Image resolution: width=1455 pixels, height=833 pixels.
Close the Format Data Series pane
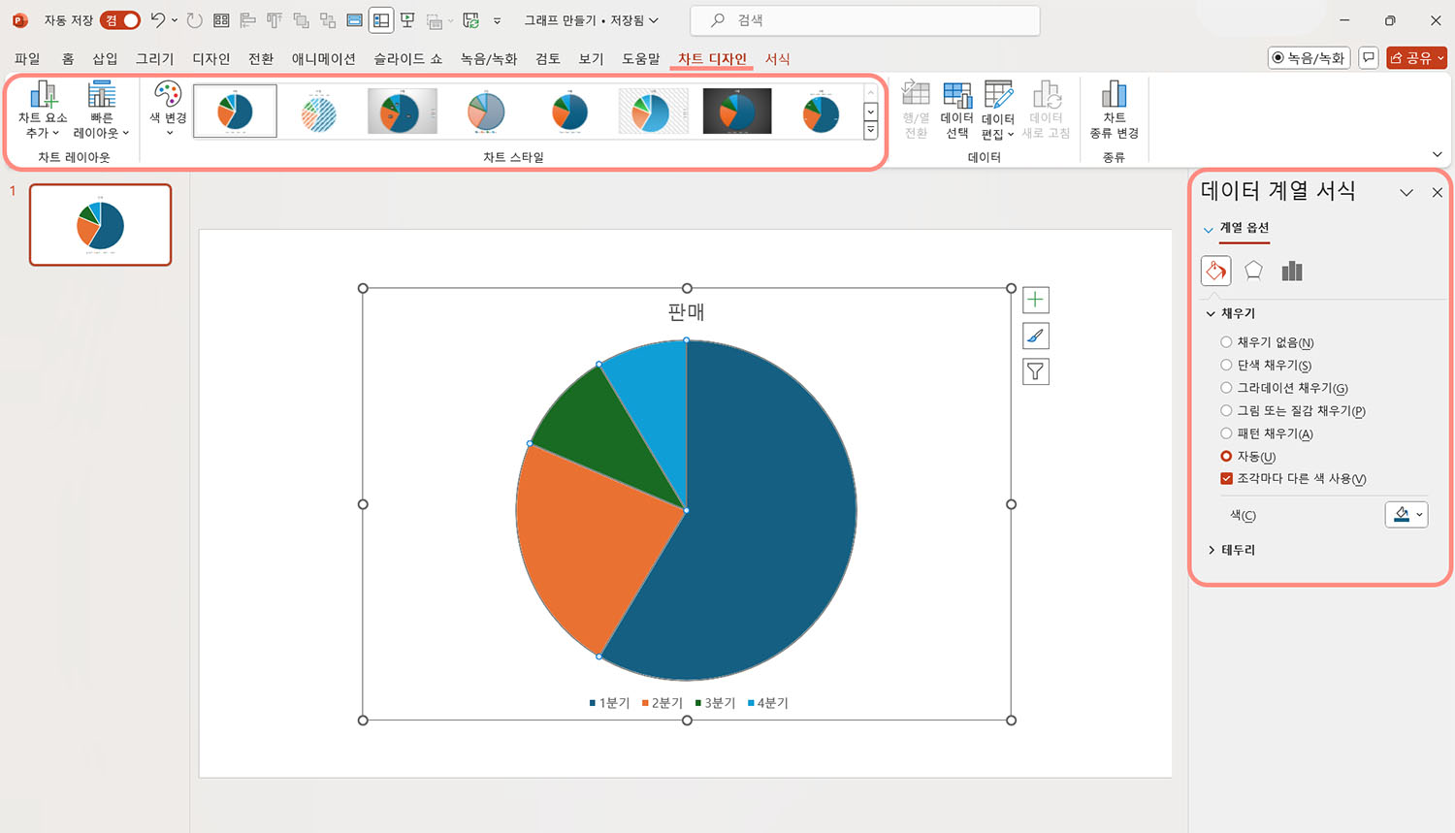tap(1437, 192)
